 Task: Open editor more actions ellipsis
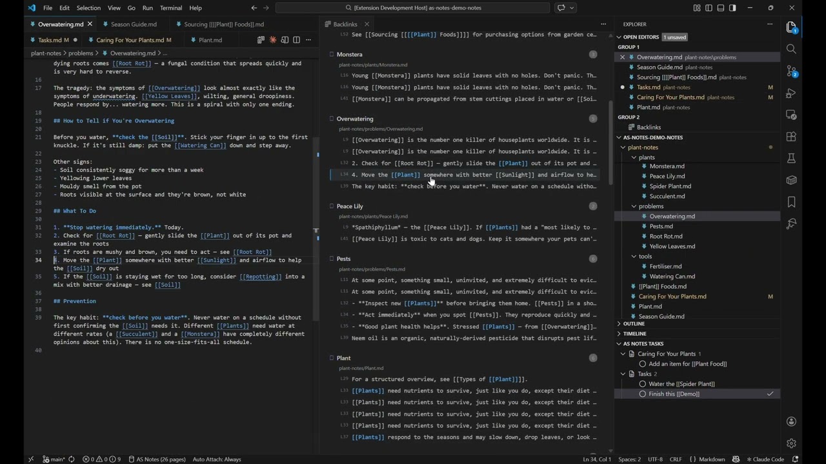pos(308,40)
